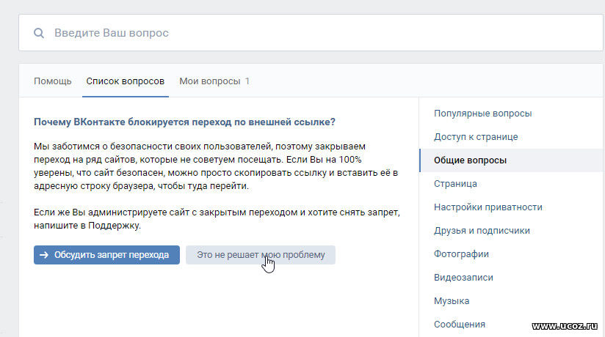Open the Мои вопросы tab
Image resolution: width=605 pixels, height=337 pixels.
tap(214, 81)
